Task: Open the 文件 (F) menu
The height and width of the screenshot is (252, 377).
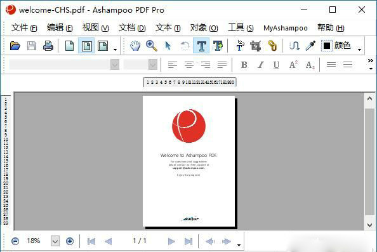Action: [x=24, y=28]
